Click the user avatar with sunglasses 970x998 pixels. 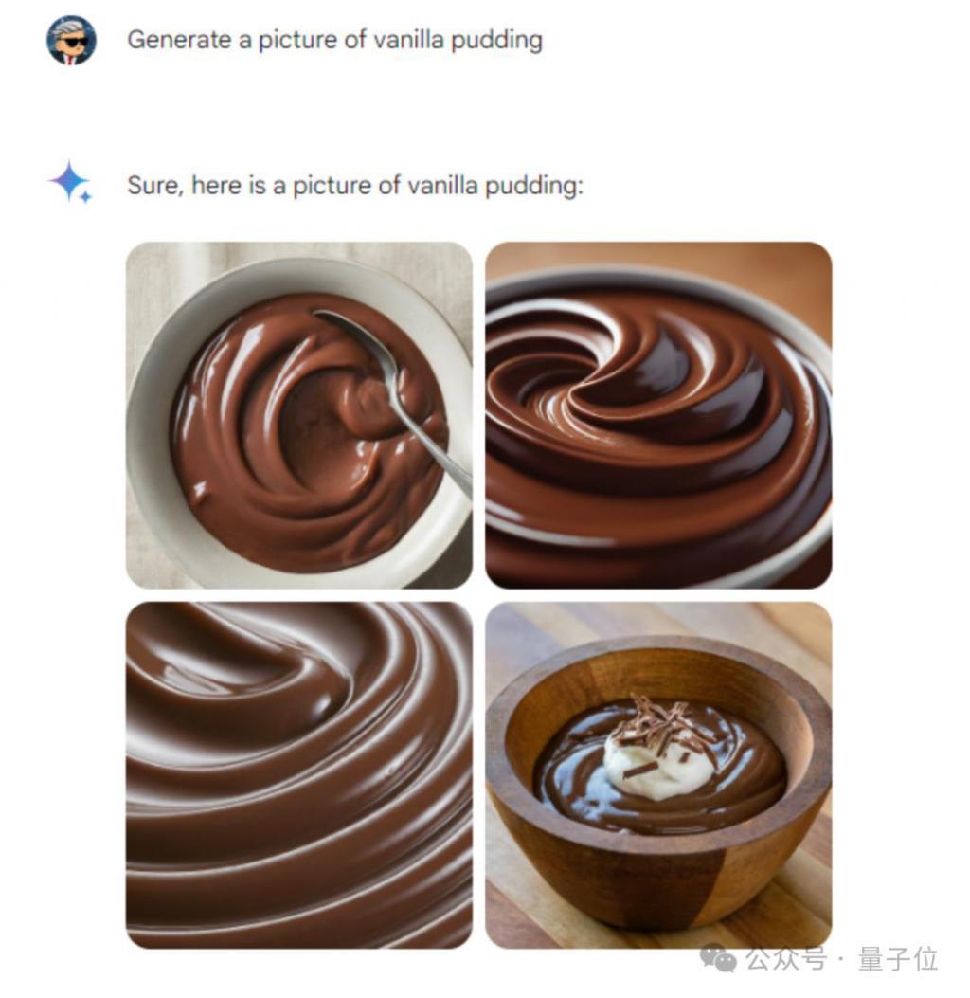(71, 40)
